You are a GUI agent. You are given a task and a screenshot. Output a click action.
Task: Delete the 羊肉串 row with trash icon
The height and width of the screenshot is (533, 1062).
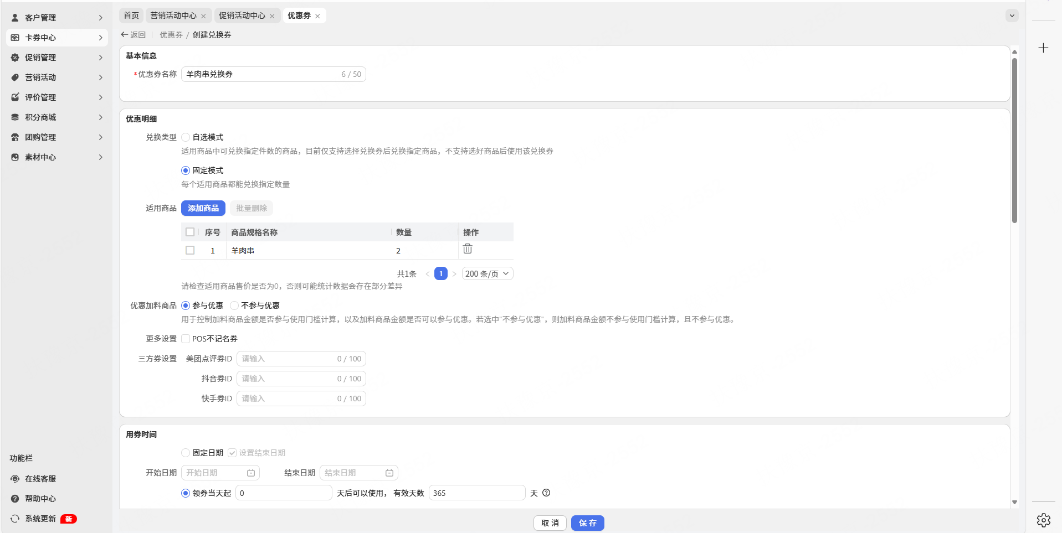coord(468,249)
